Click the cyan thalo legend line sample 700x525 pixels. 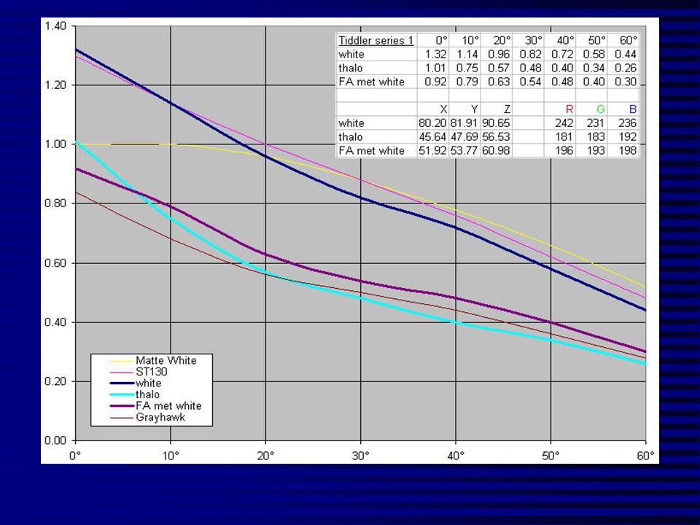point(122,394)
